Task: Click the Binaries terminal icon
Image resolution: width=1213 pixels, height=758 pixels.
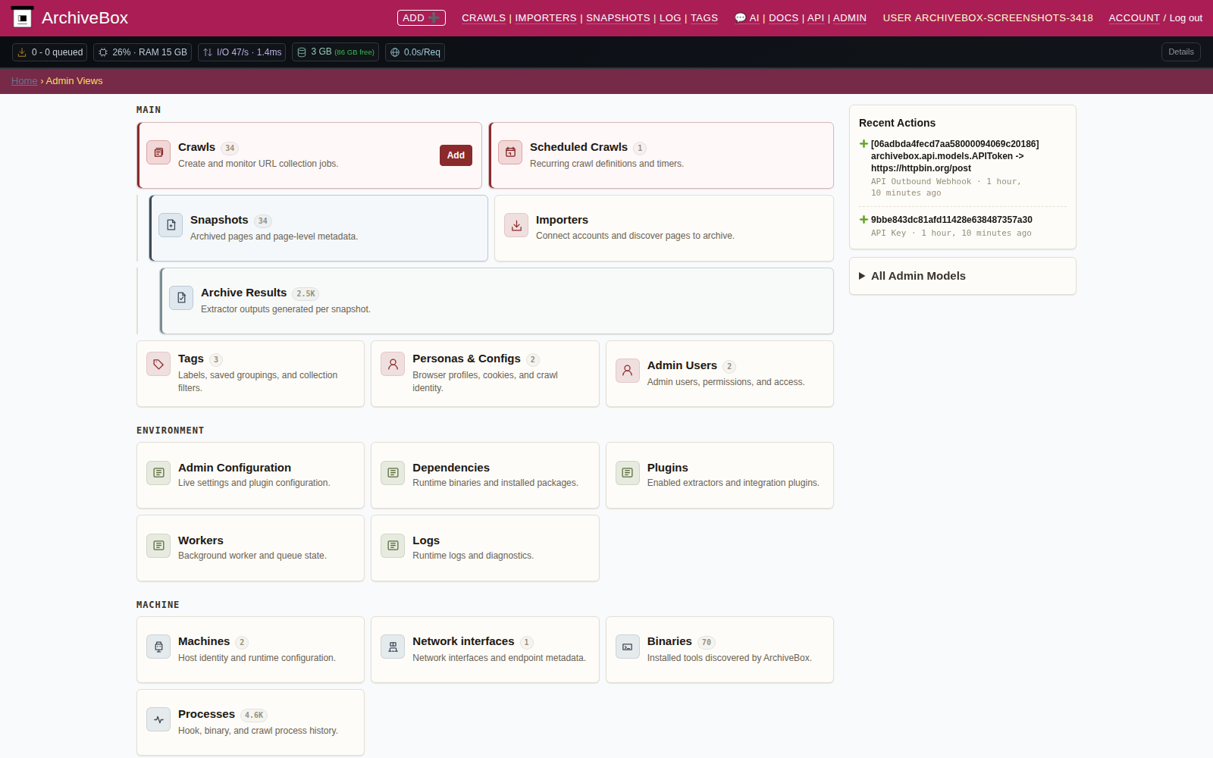Action: [x=628, y=647]
